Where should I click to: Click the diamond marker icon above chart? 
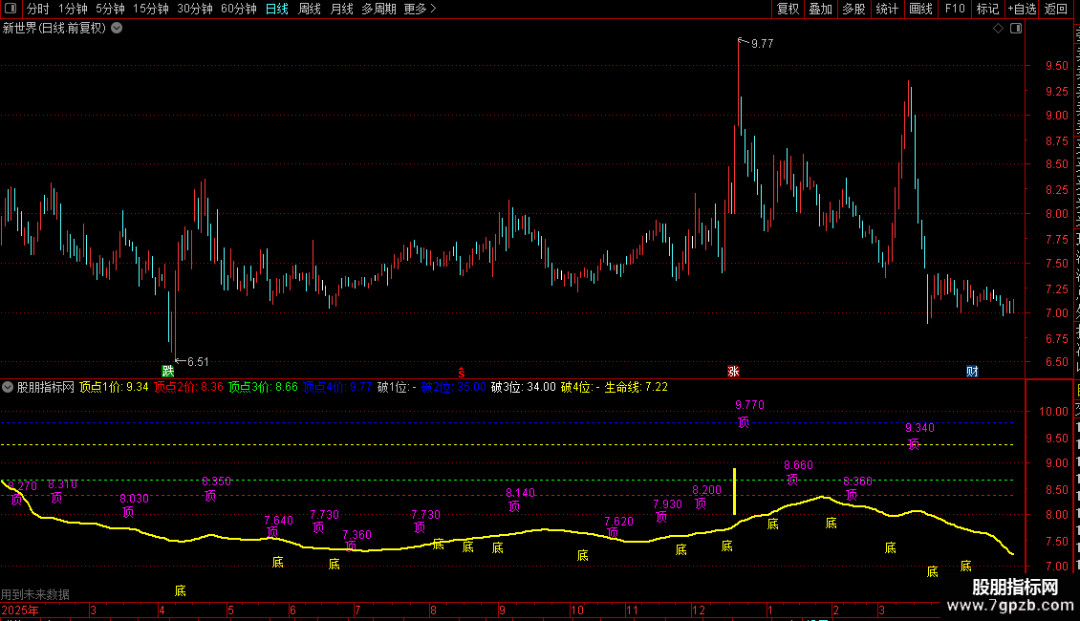[998, 29]
